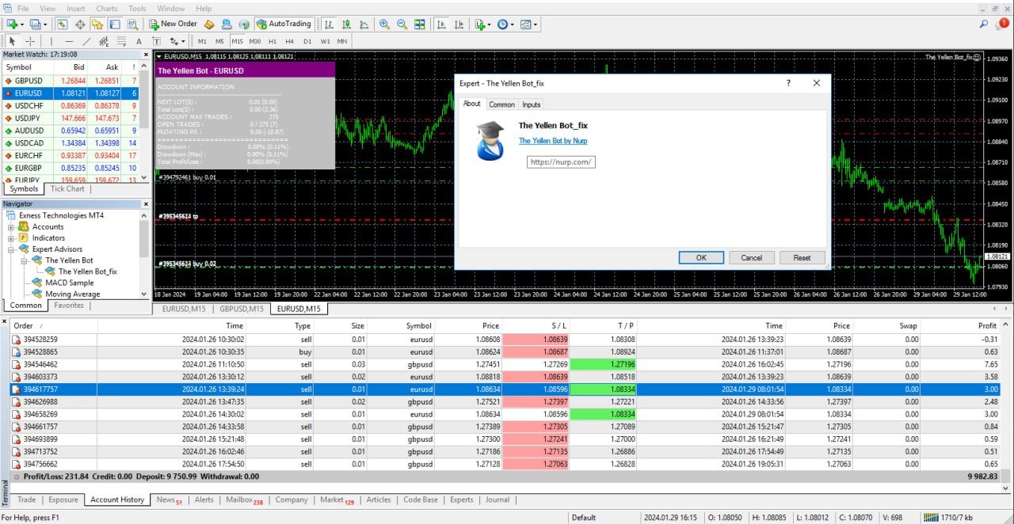Zoom in on the chart
This screenshot has width=1014, height=524.
pos(384,25)
